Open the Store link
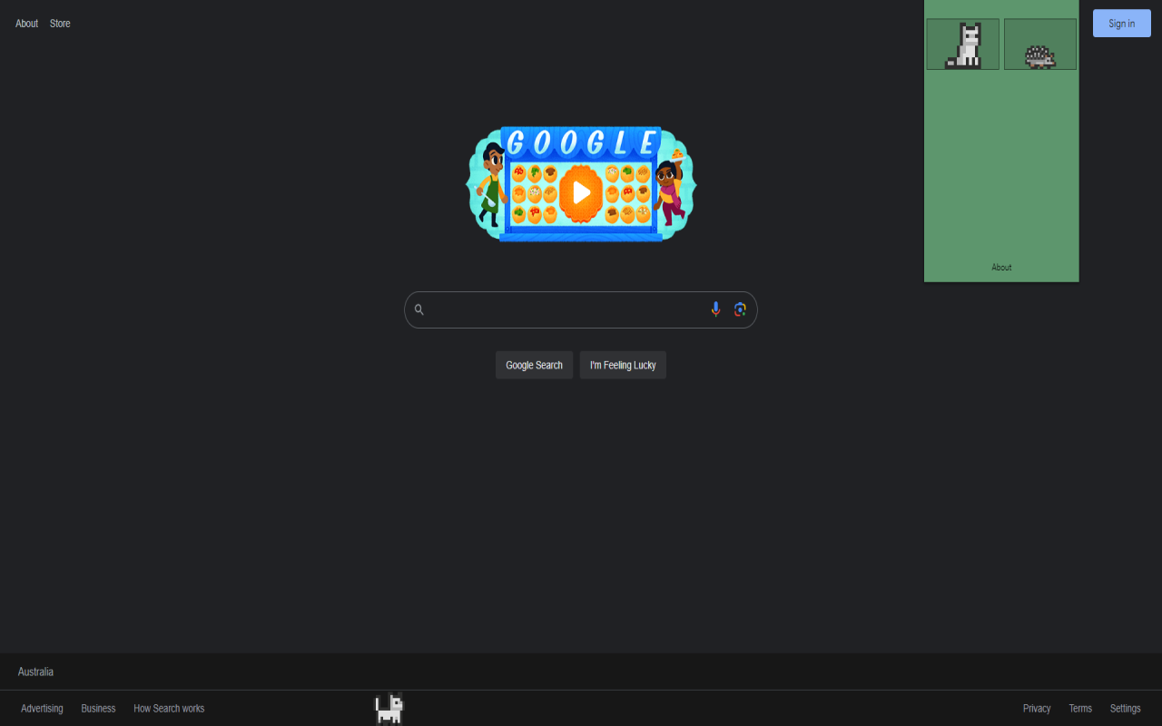This screenshot has height=726, width=1162. tap(60, 24)
